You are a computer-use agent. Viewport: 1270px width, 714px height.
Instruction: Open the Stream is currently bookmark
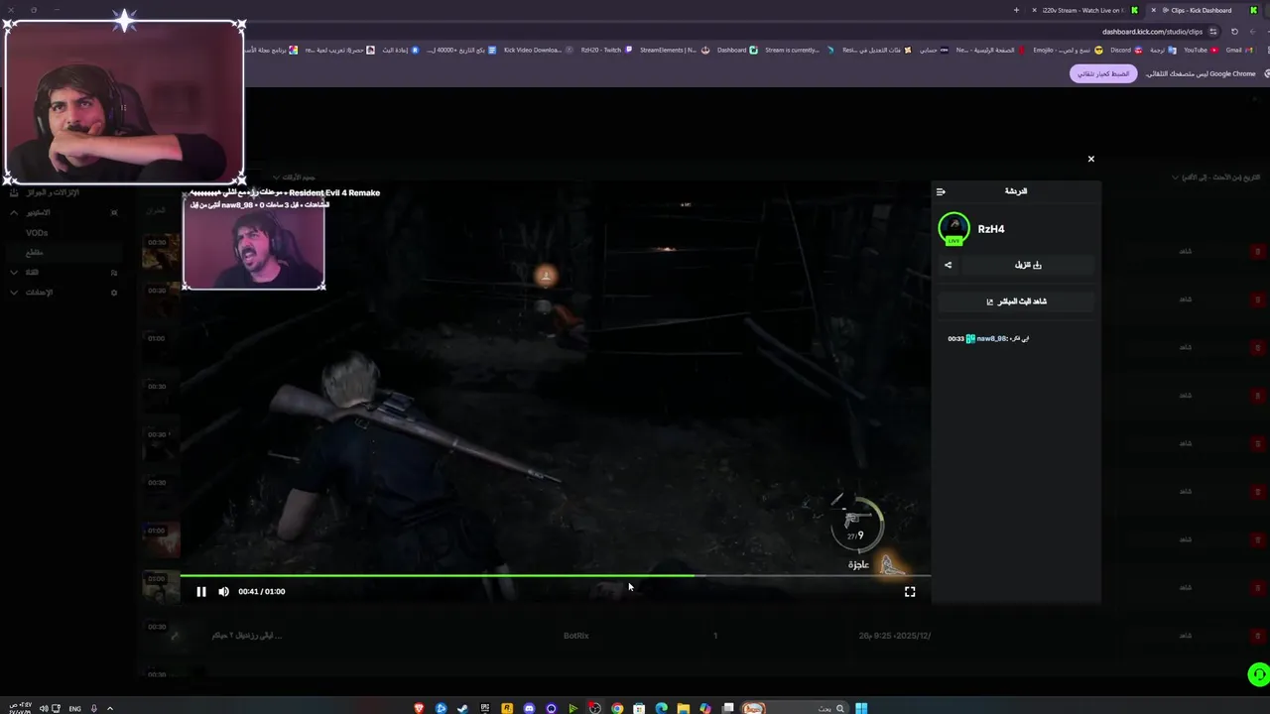[x=800, y=50]
